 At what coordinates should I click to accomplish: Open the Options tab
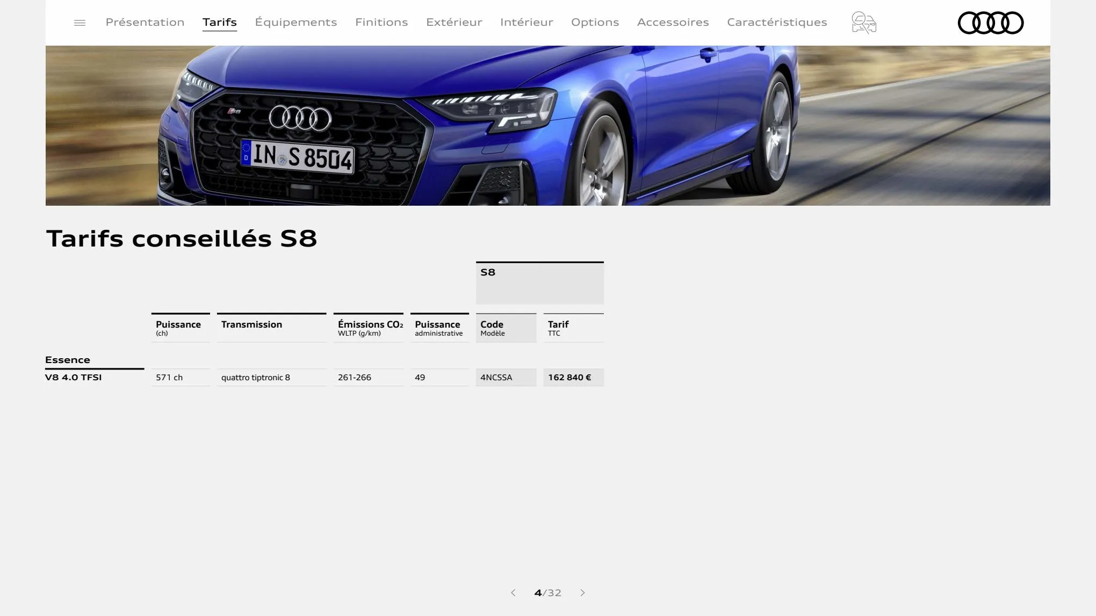(x=595, y=22)
